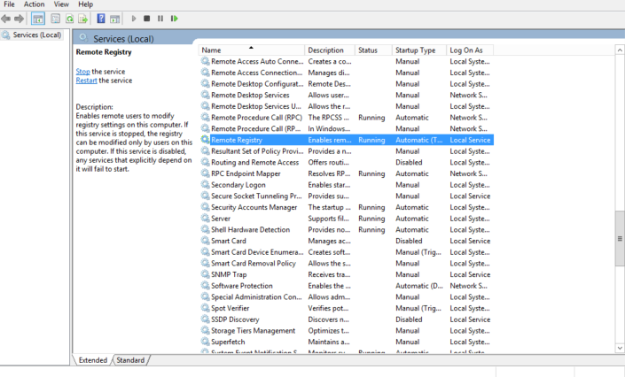The image size is (625, 377).
Task: Click the Restart Service toolbar icon
Action: pyautogui.click(x=174, y=18)
